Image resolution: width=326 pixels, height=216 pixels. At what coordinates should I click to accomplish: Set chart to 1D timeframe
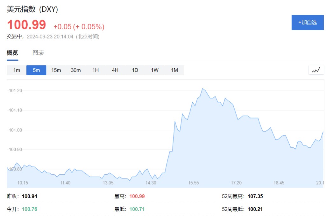[135, 70]
